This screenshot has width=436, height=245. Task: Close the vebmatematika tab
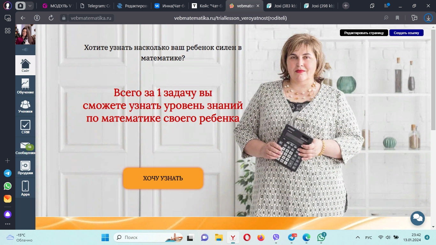coord(258,6)
